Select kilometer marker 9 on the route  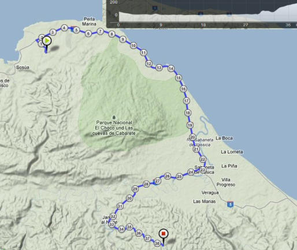(122, 39)
